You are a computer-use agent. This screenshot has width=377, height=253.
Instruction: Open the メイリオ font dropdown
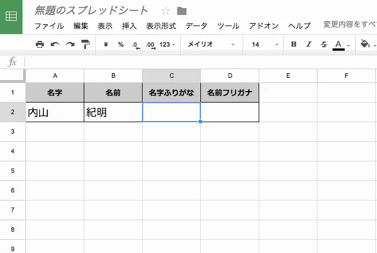click(211, 44)
